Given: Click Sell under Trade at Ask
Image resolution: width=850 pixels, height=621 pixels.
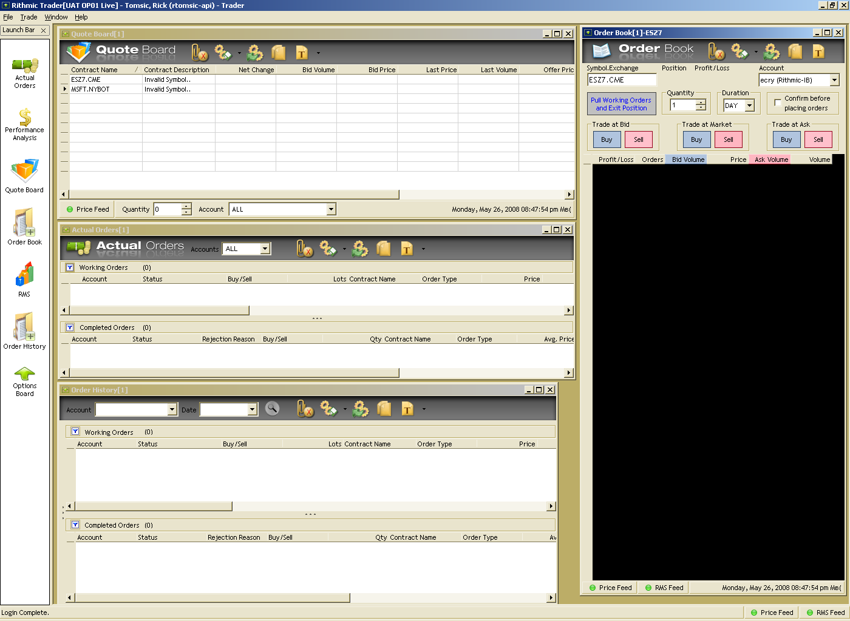Looking at the screenshot, I should click(x=818, y=139).
